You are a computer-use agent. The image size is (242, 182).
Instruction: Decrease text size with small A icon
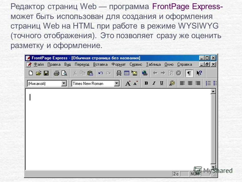136,83
